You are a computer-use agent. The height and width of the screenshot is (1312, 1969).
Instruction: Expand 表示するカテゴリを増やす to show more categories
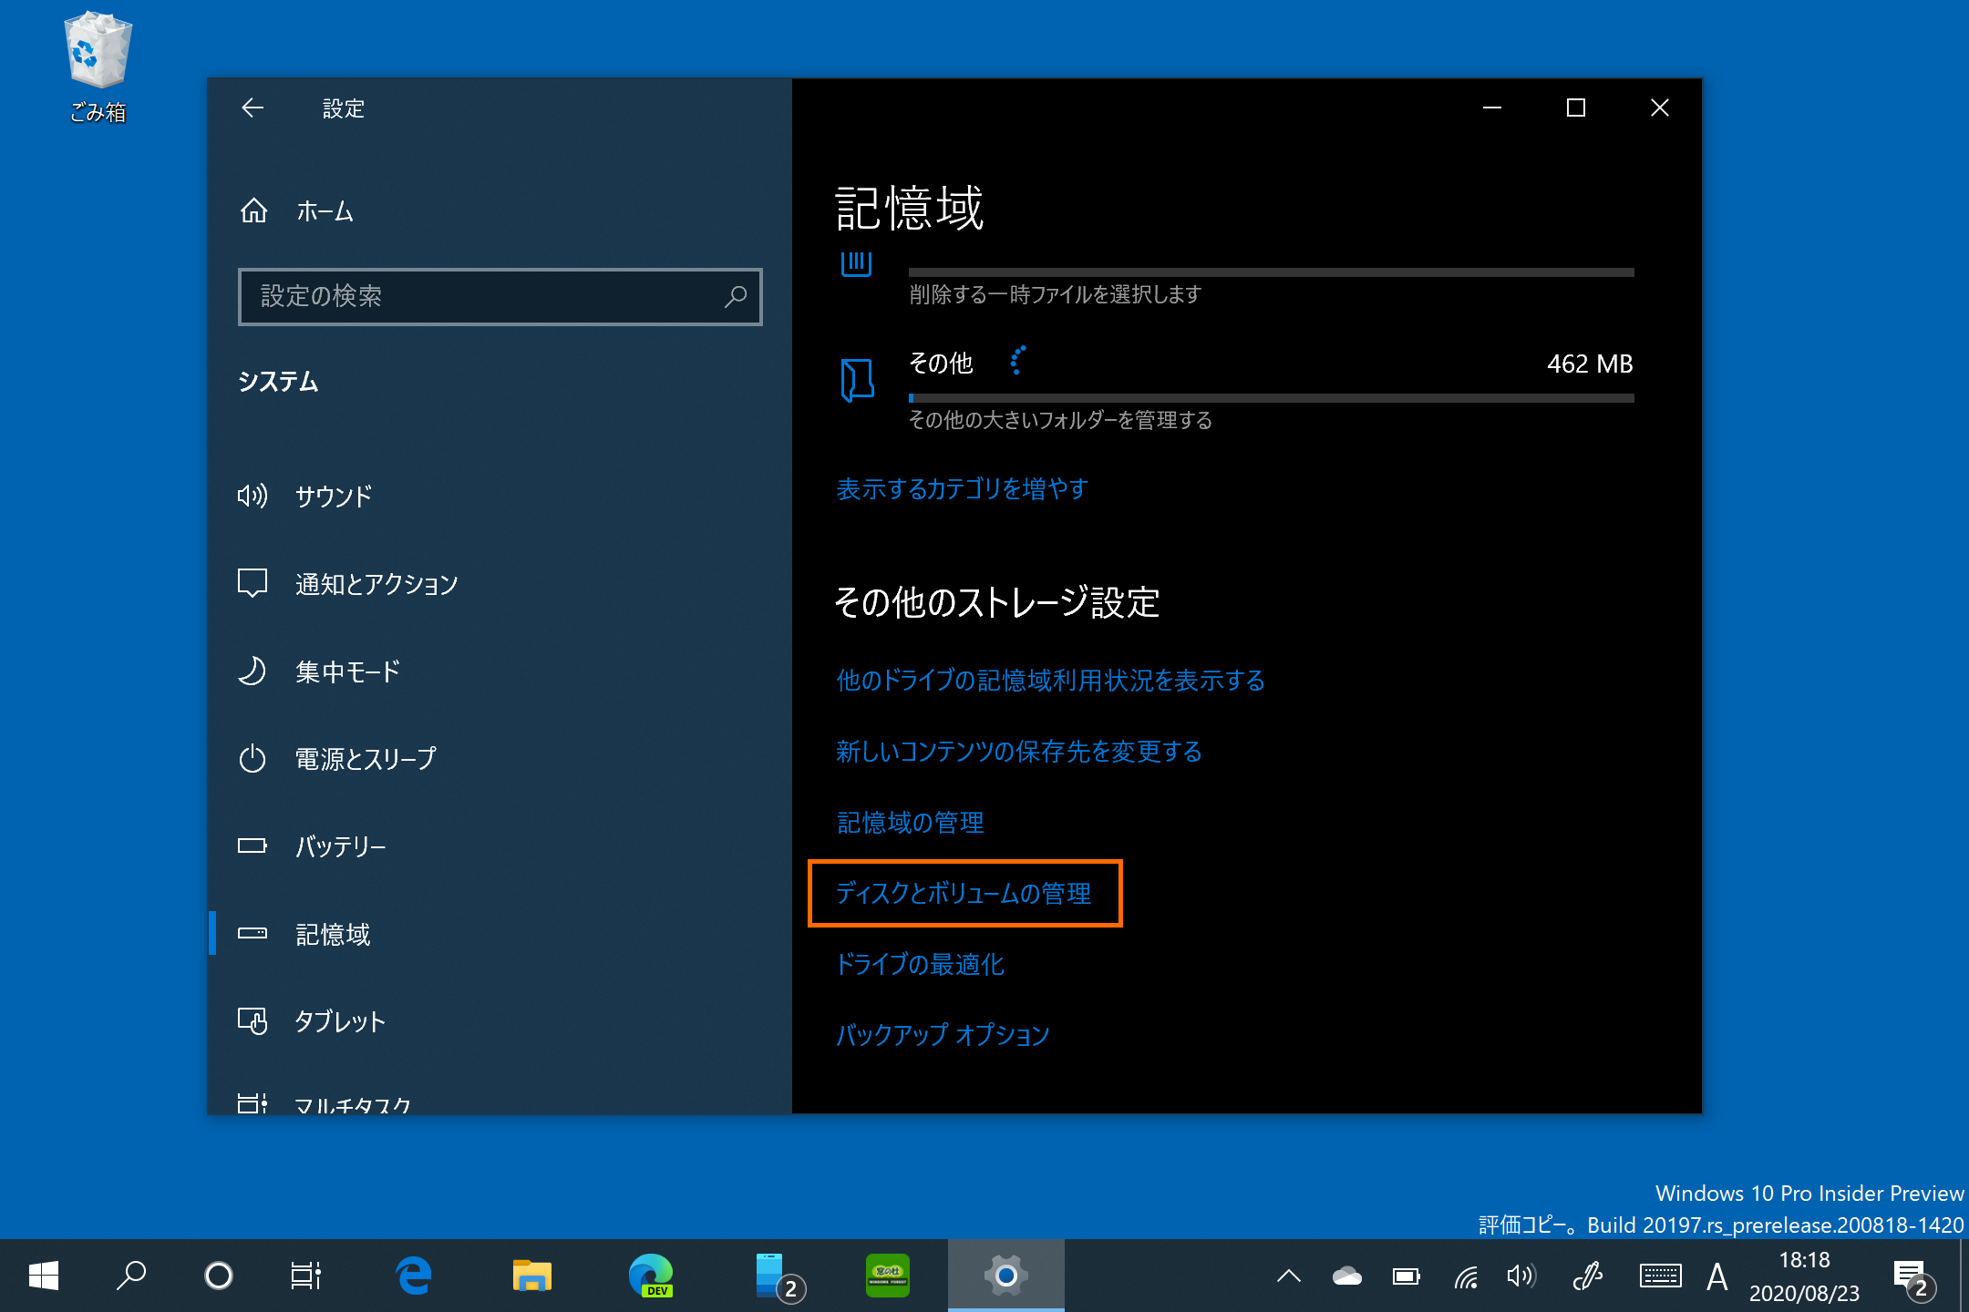960,488
